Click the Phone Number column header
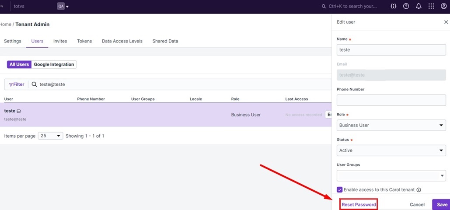Image resolution: width=450 pixels, height=210 pixels. (x=91, y=99)
